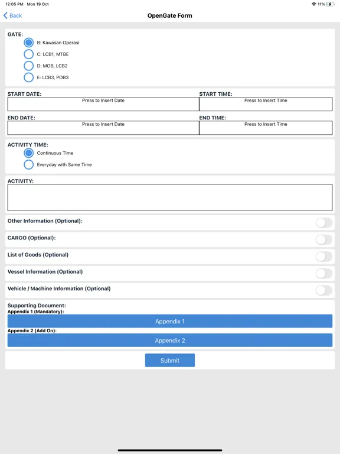Tap the battery charging indicator

pos(331,4)
